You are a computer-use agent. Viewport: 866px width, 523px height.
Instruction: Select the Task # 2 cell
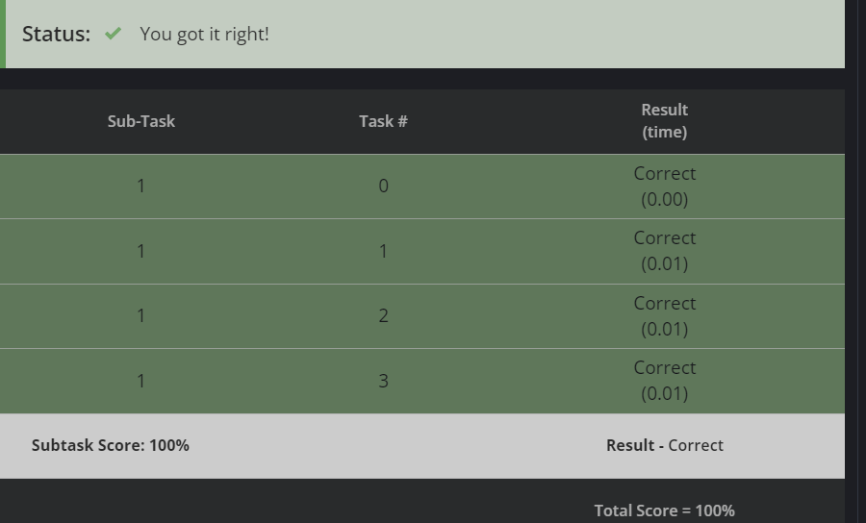[x=383, y=316]
